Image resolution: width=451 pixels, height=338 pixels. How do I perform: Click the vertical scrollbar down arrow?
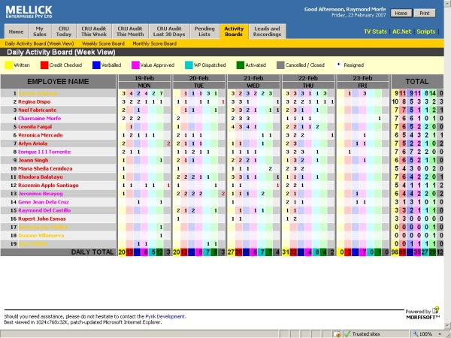pos(447,326)
